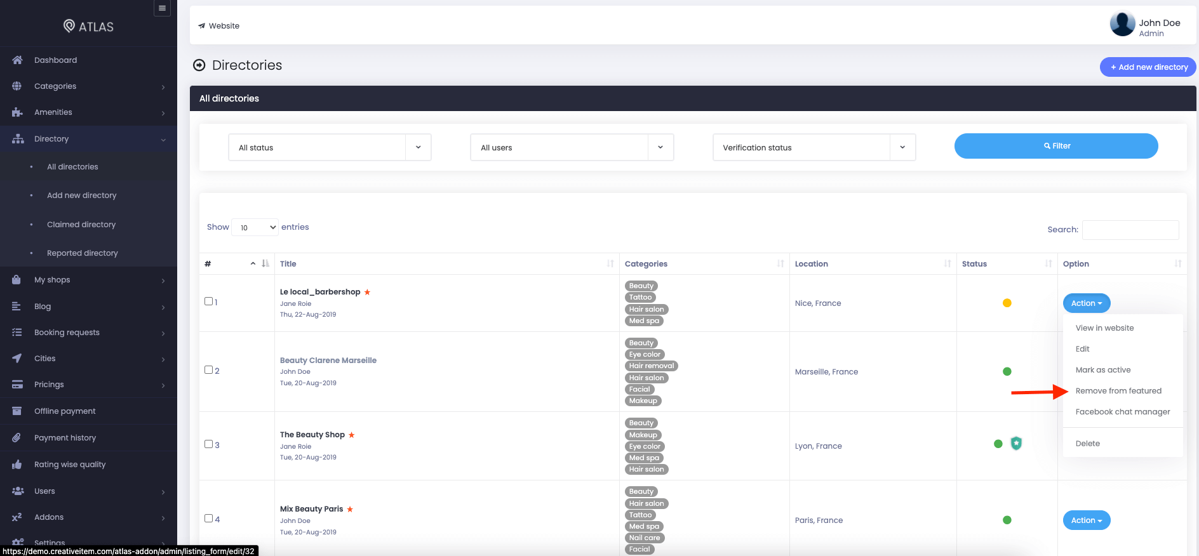Open Action dropdown for Le local_barbershop
The image size is (1199, 556).
click(1087, 303)
